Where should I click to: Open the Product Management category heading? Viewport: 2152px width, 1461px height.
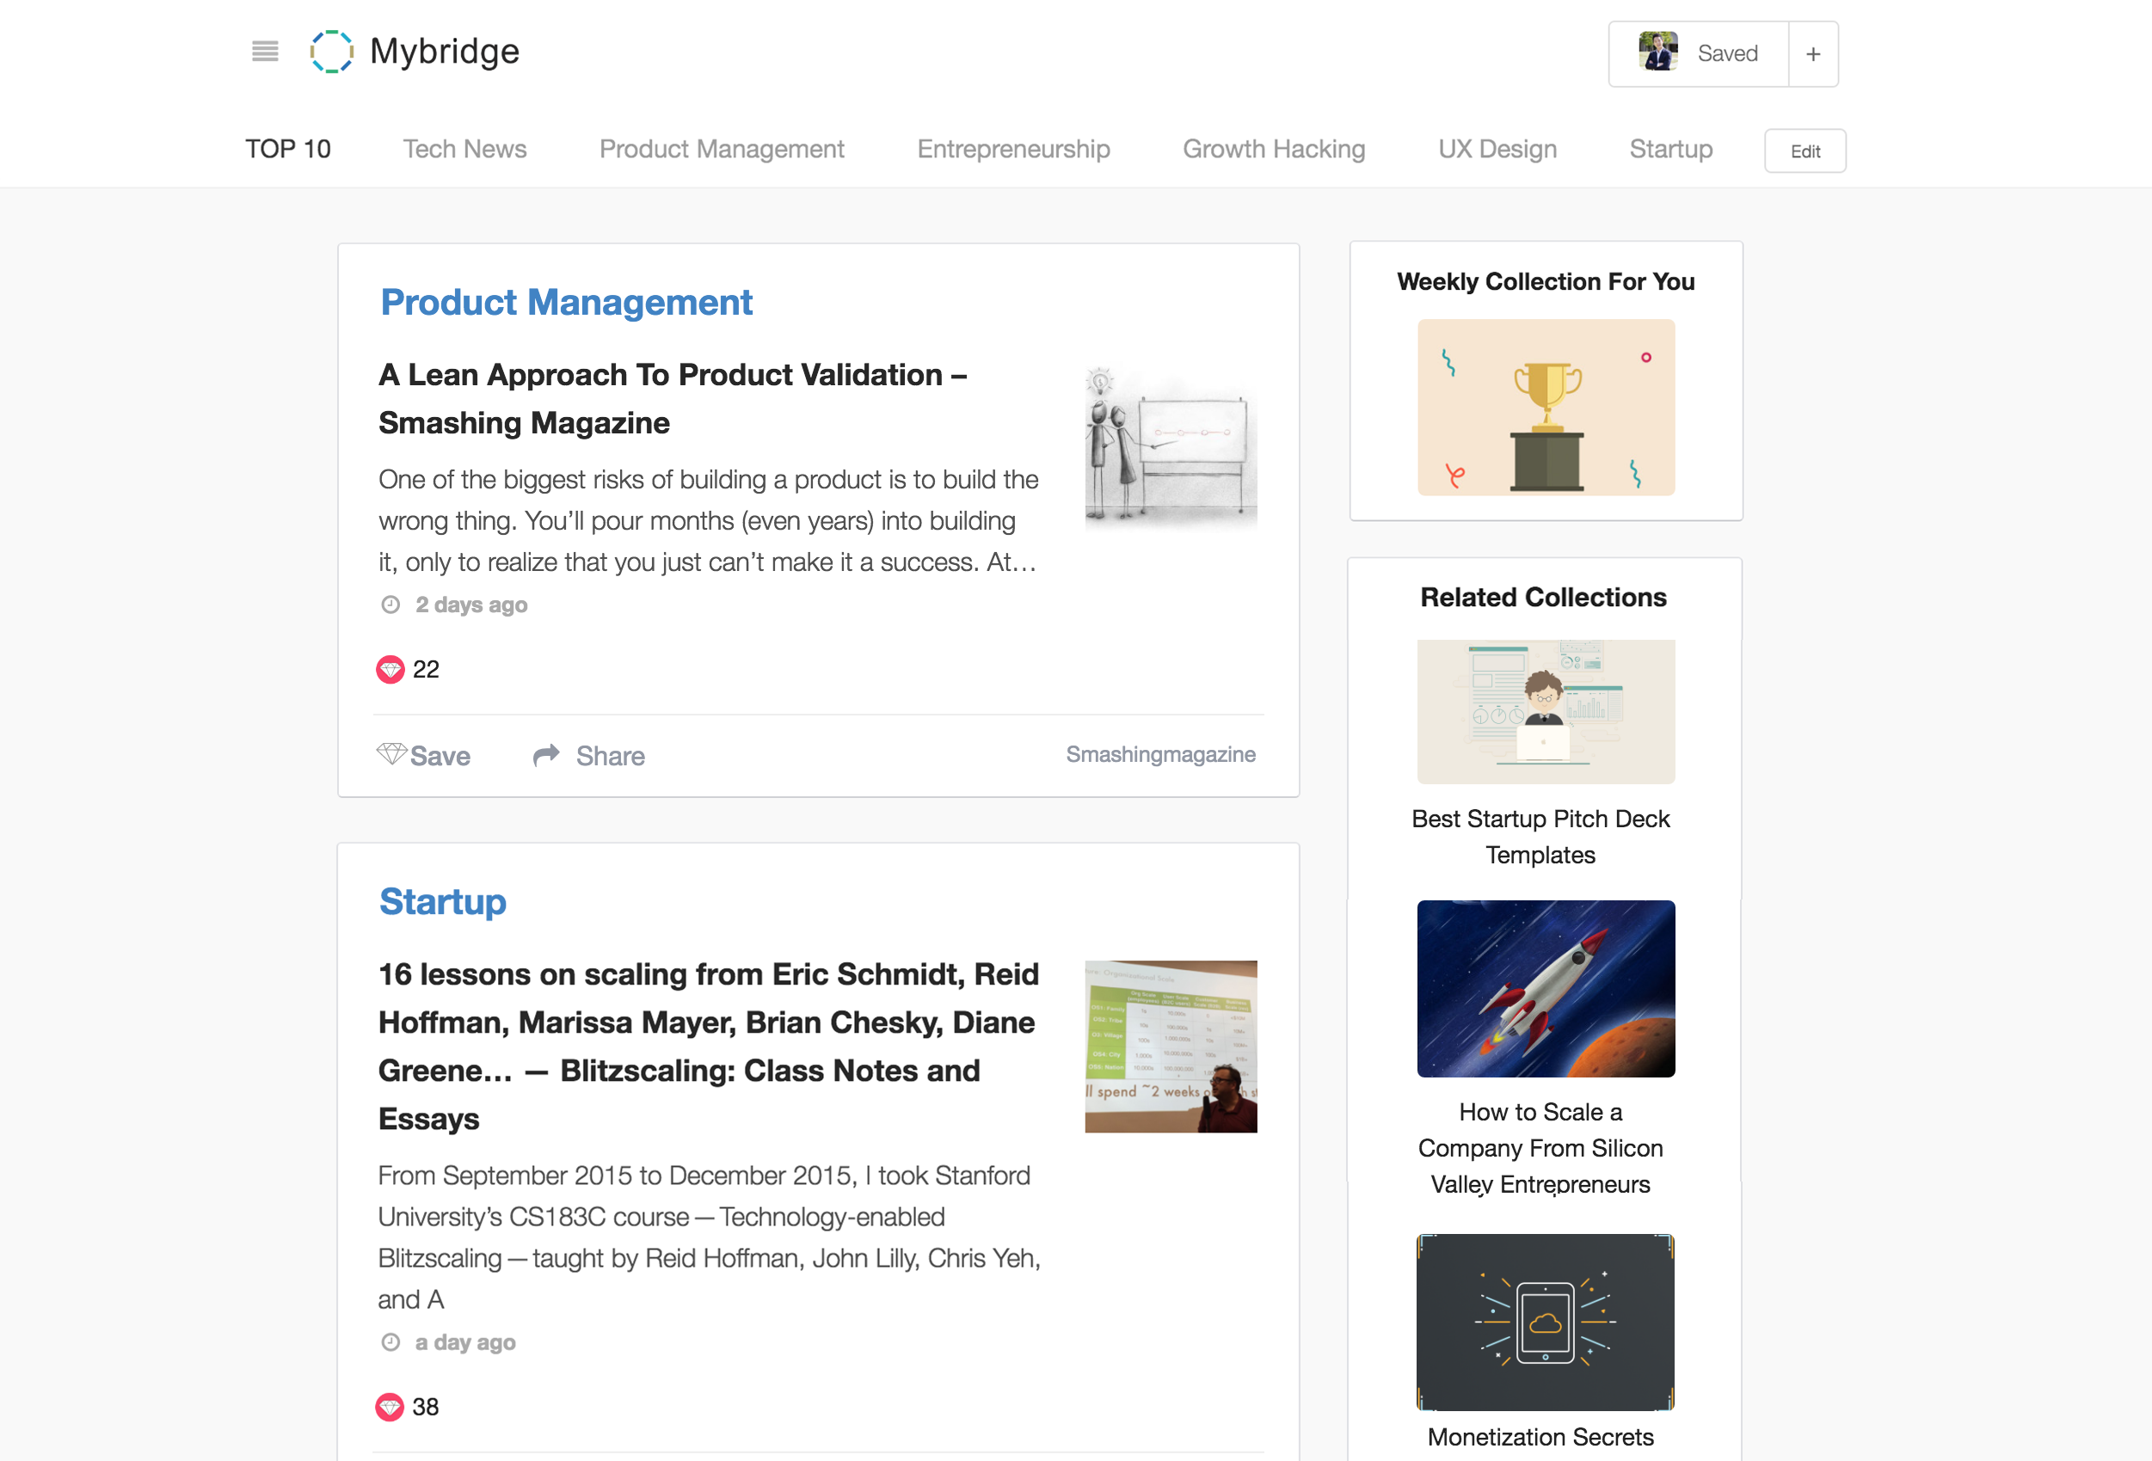click(x=566, y=303)
